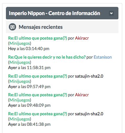Go to Minijuegos board under today's post
125x133 pixels.
tap(20, 44)
